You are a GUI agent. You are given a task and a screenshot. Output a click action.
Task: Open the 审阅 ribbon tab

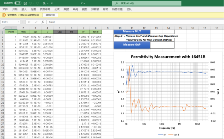pyautogui.click(x=75, y=9)
